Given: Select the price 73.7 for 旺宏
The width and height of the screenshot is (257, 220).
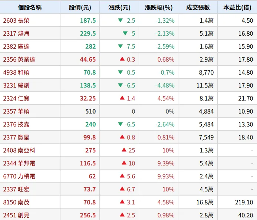Looking at the screenshot, I should [x=89, y=189].
